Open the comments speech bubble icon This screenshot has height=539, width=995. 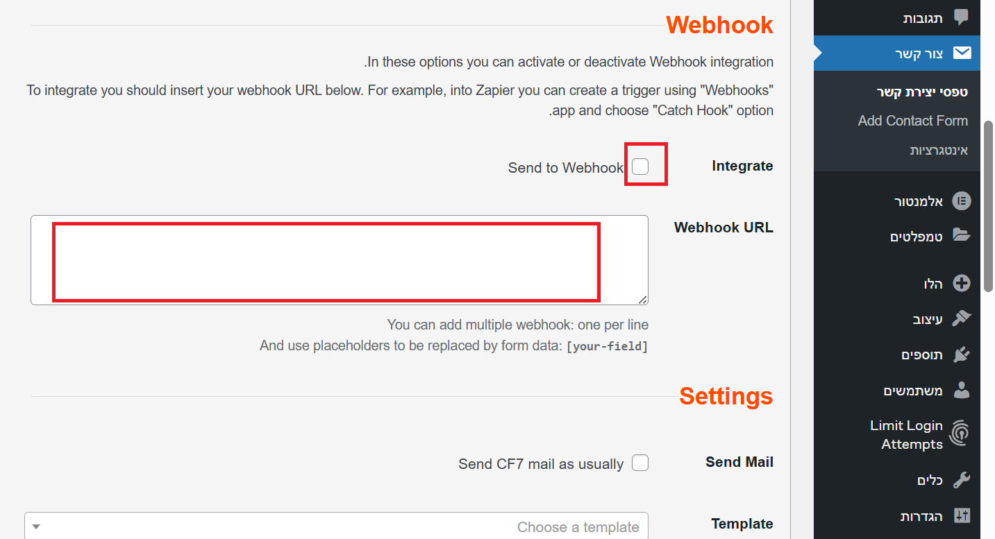(961, 18)
